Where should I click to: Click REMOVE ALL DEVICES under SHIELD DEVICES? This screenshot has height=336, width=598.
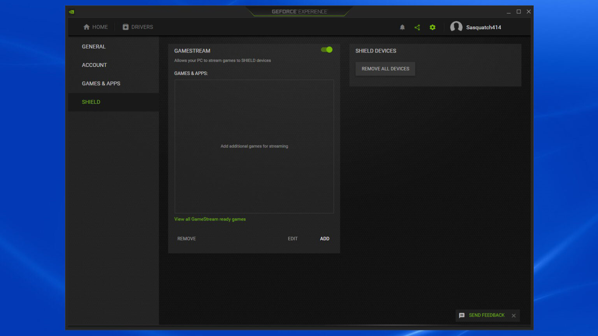click(385, 68)
